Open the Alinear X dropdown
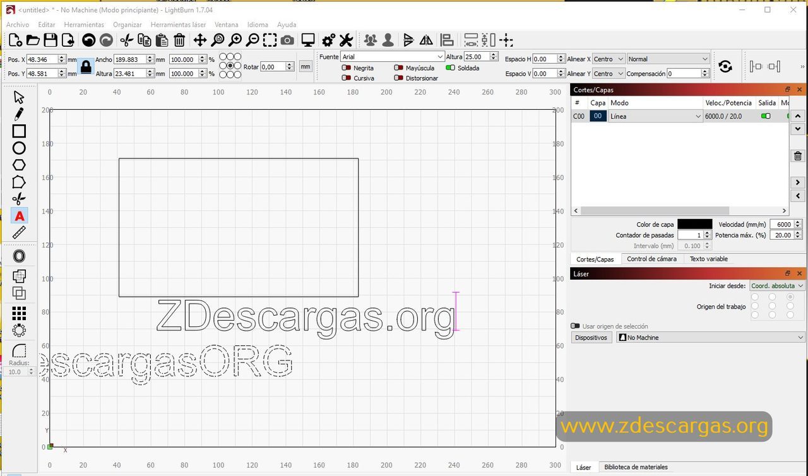This screenshot has width=808, height=476. pos(609,59)
